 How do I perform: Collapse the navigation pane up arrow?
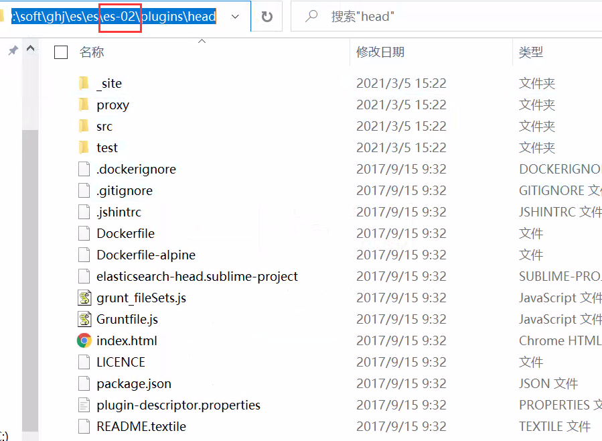coord(31,48)
